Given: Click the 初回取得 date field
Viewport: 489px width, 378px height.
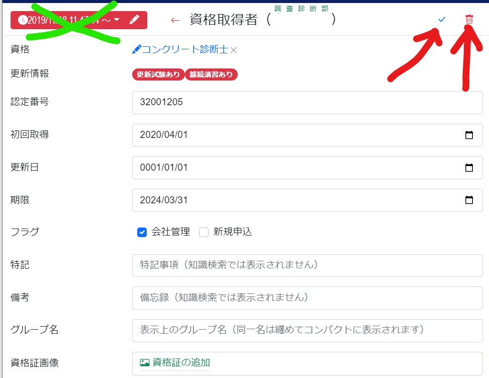Looking at the screenshot, I should (x=308, y=135).
